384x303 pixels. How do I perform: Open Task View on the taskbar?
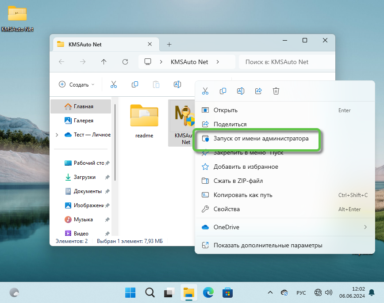coord(169,292)
